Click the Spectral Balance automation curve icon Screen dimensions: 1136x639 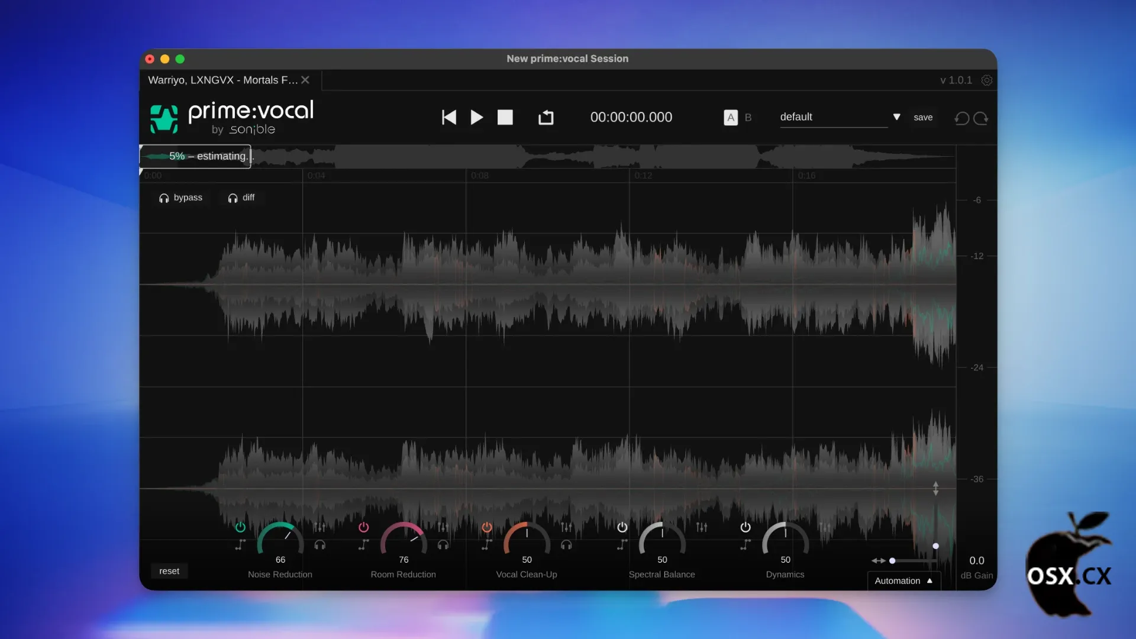click(622, 545)
